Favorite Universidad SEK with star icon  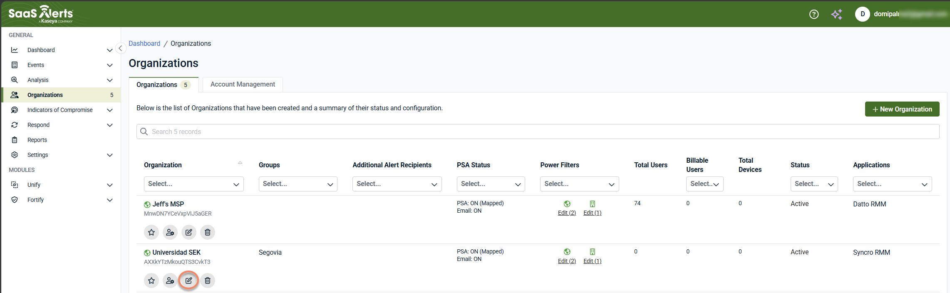pos(151,281)
